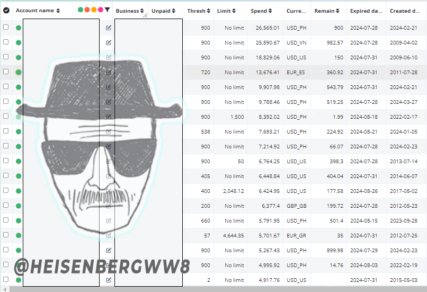
Task: Edit the account in the 5,791.95 spend row
Action: pos(109,220)
